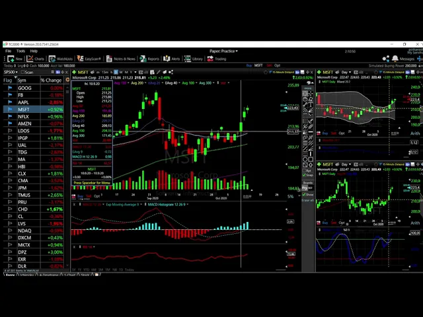Open the Paper: Practice account dropdown
The height and width of the screenshot is (317, 423).
pos(223,51)
